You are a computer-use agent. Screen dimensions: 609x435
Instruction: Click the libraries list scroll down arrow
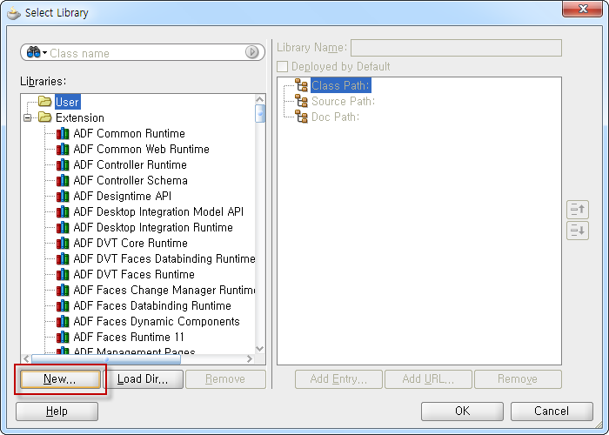point(260,349)
